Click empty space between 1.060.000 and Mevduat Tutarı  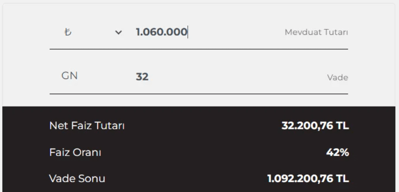(234, 32)
